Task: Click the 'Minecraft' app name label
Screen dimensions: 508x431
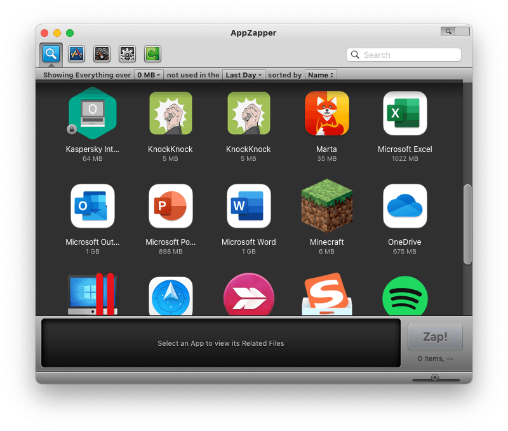Action: 326,242
